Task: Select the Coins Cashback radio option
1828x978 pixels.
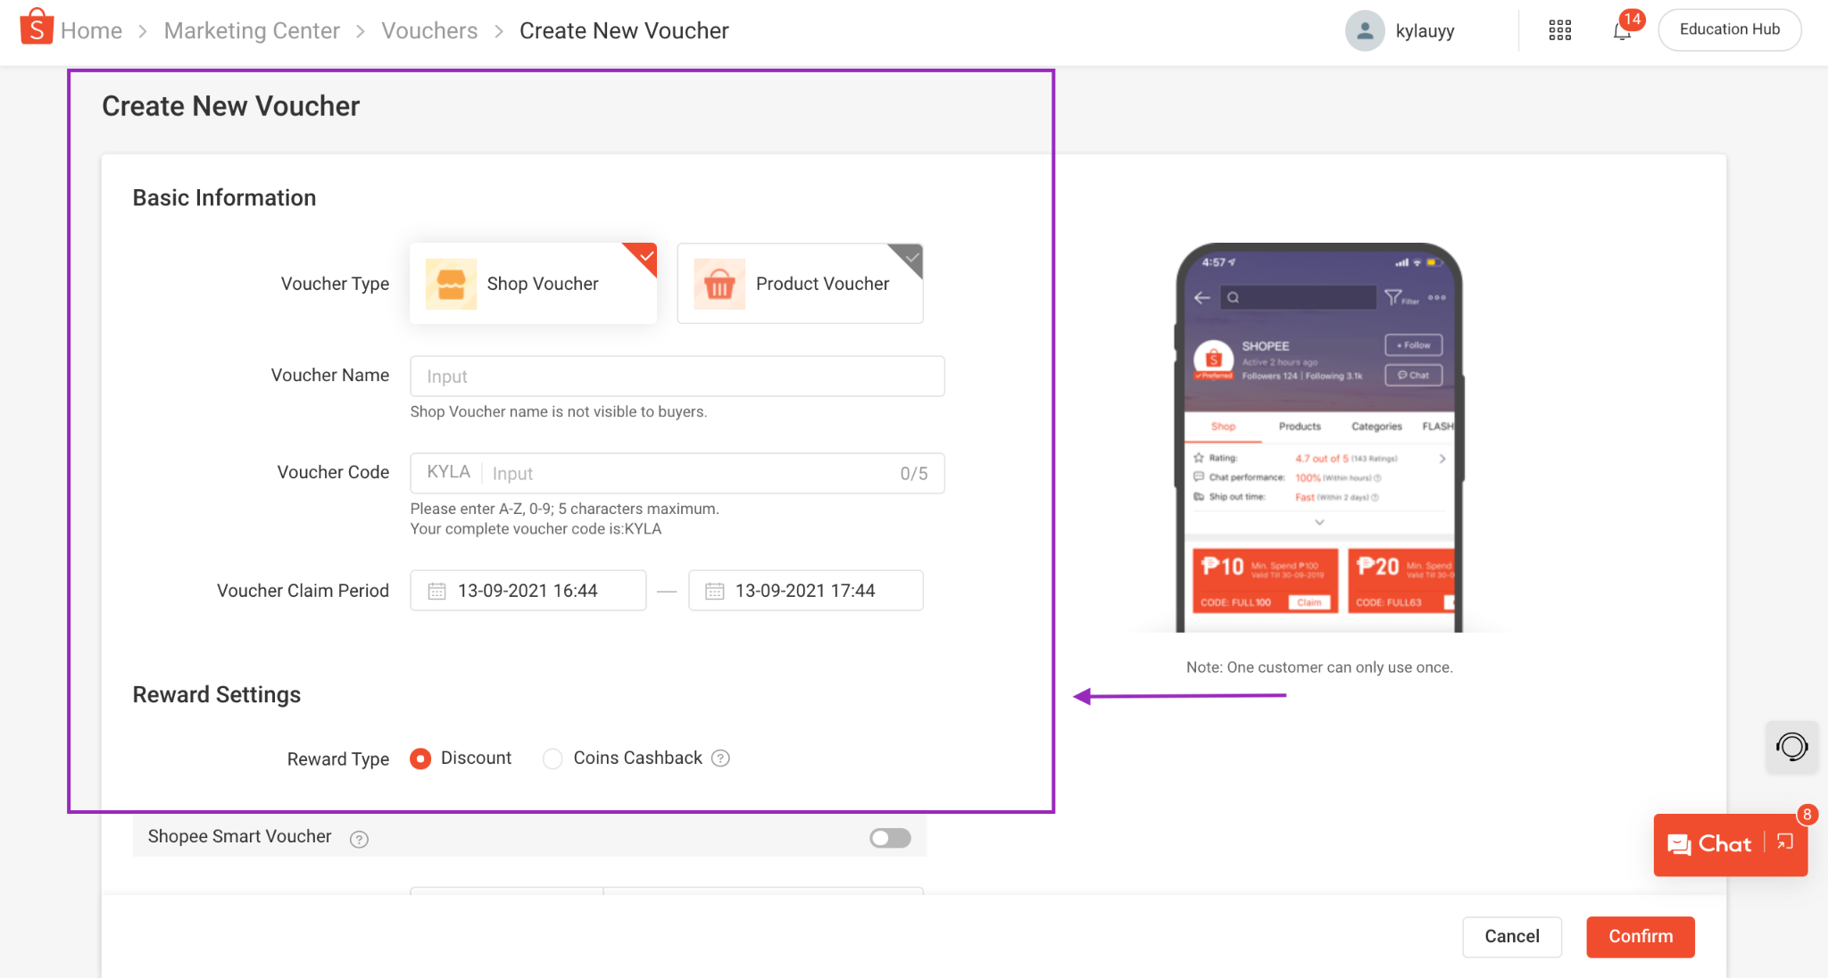Action: coord(553,758)
